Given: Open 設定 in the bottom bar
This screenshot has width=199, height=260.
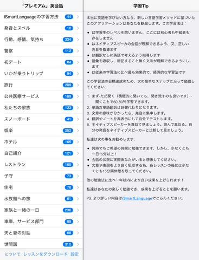Looking at the screenshot, I should (x=75, y=254).
